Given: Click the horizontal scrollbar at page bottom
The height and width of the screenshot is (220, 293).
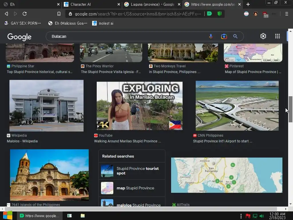Looking at the screenshot, I should (x=141, y=209).
